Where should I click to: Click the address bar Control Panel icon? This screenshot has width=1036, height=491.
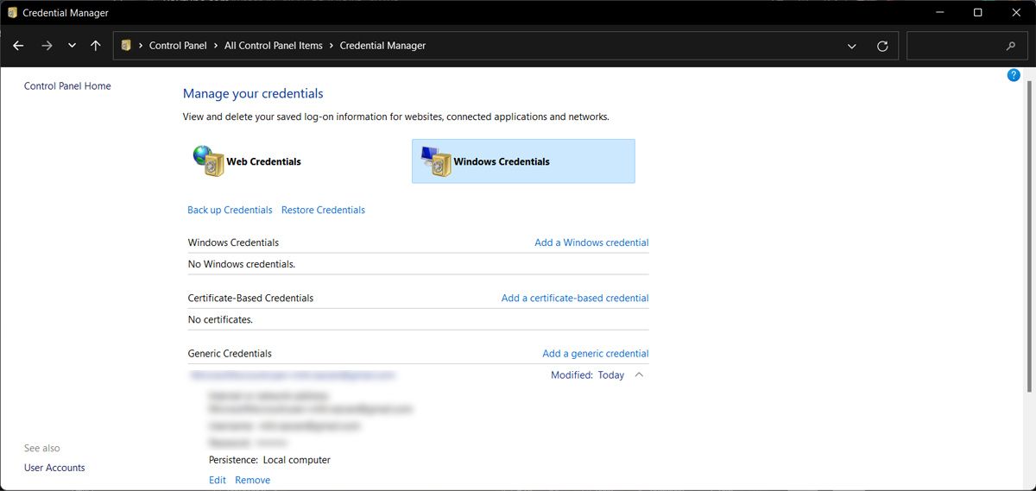click(x=126, y=46)
